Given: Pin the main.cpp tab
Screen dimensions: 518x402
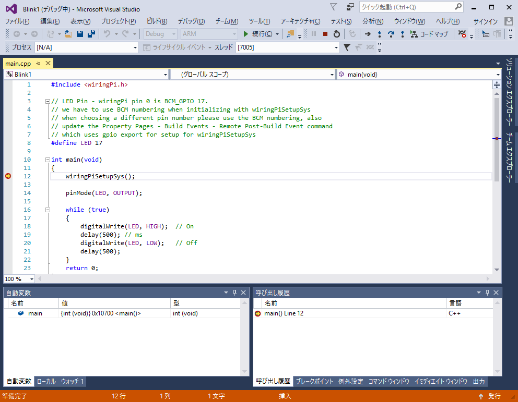Looking at the screenshot, I should 38,63.
